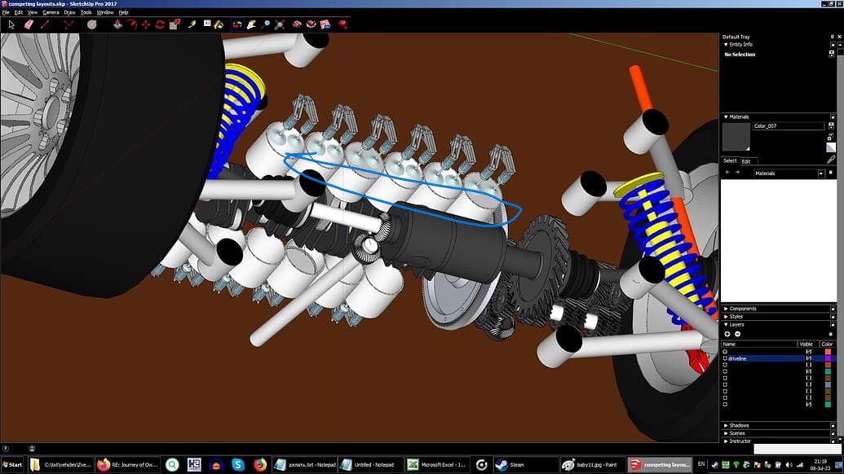
Task: Choose the Move tool with red arrows
Action: 146,24
